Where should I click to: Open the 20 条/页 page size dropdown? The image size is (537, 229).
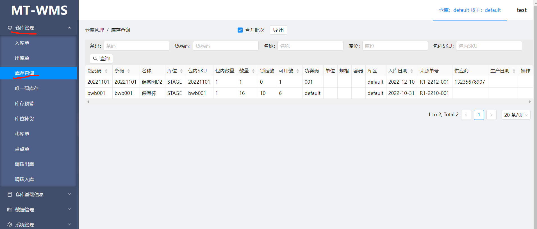coord(516,115)
